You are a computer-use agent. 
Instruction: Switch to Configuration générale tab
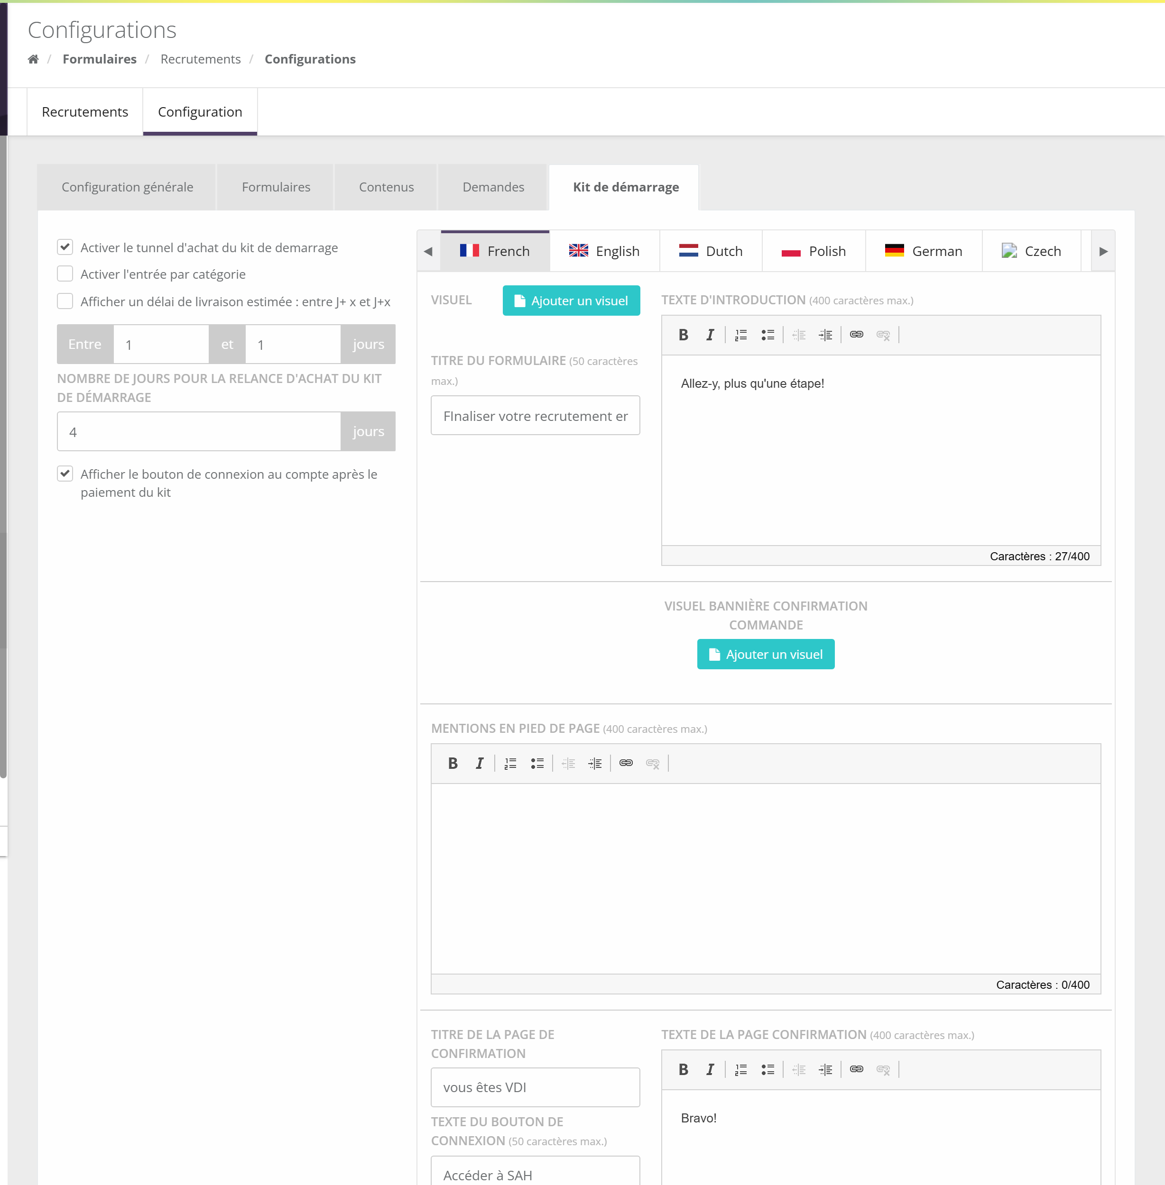(x=127, y=187)
